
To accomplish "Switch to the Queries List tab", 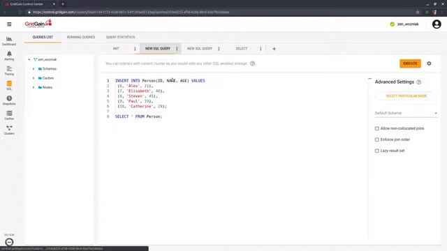I will 43,37.
